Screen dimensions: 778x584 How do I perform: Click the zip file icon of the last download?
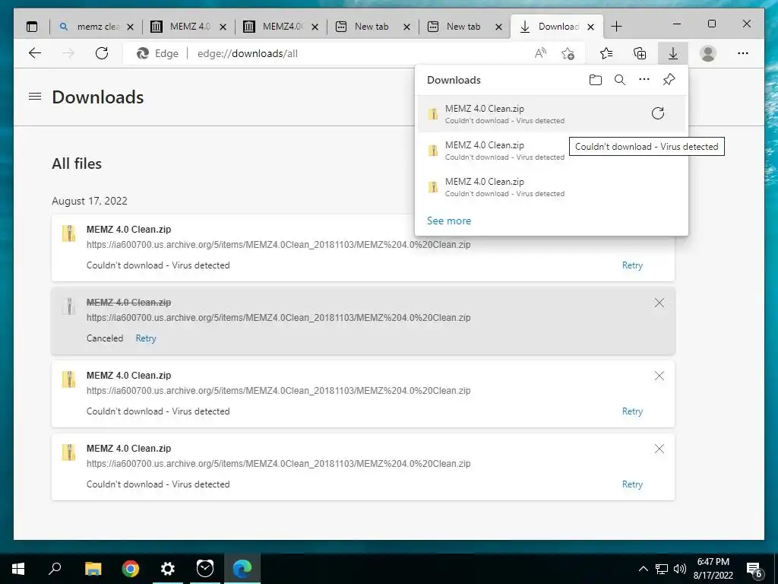tap(68, 452)
